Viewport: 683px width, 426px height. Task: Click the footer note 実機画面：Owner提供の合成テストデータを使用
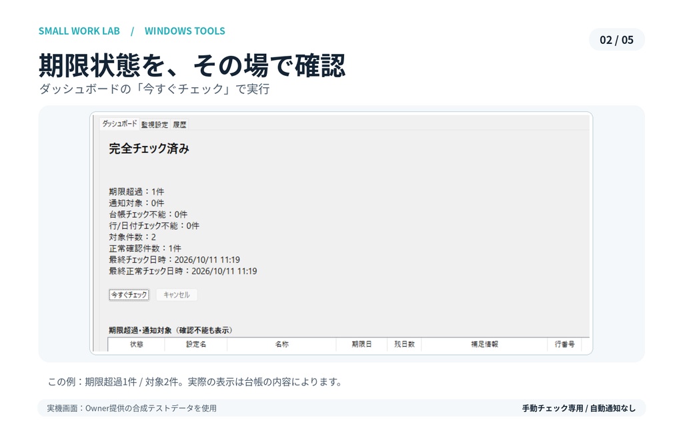pos(131,408)
